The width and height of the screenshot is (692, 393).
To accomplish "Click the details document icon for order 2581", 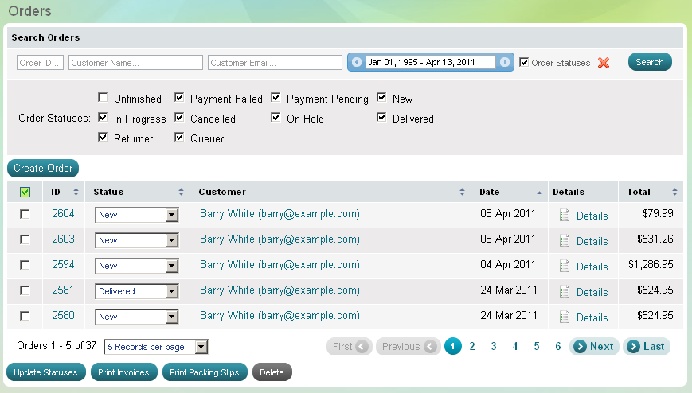I will [565, 291].
